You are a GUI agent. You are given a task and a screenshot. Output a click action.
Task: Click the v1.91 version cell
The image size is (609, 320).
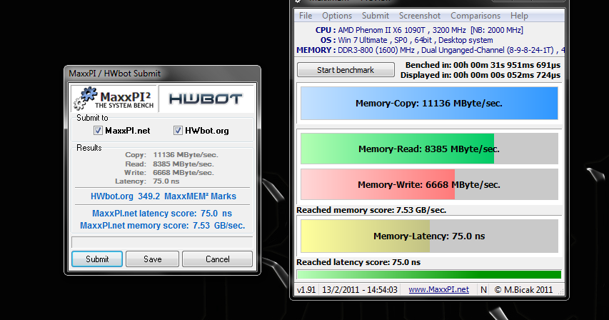point(306,289)
